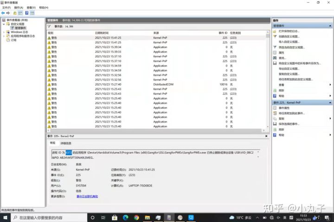
Task: Toggle the console tree pane toolbar icon
Action: (x=20, y=13)
